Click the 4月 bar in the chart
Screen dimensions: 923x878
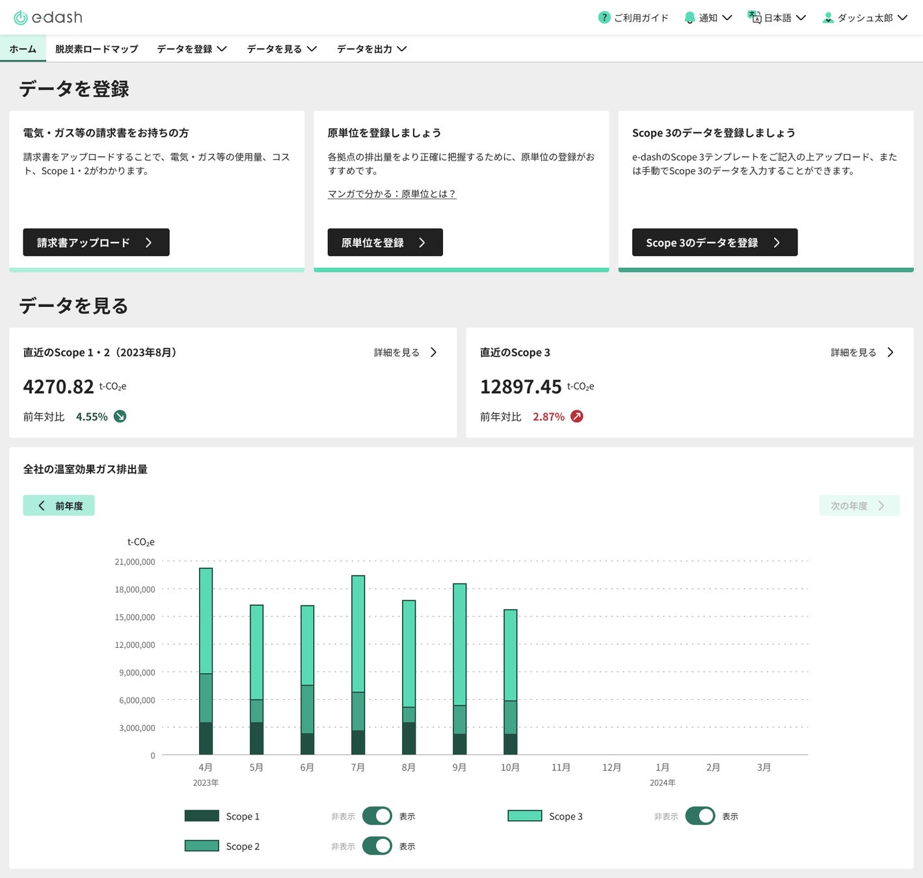coord(206,661)
